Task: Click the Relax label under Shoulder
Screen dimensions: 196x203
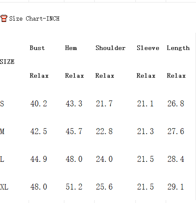Action: pos(105,76)
